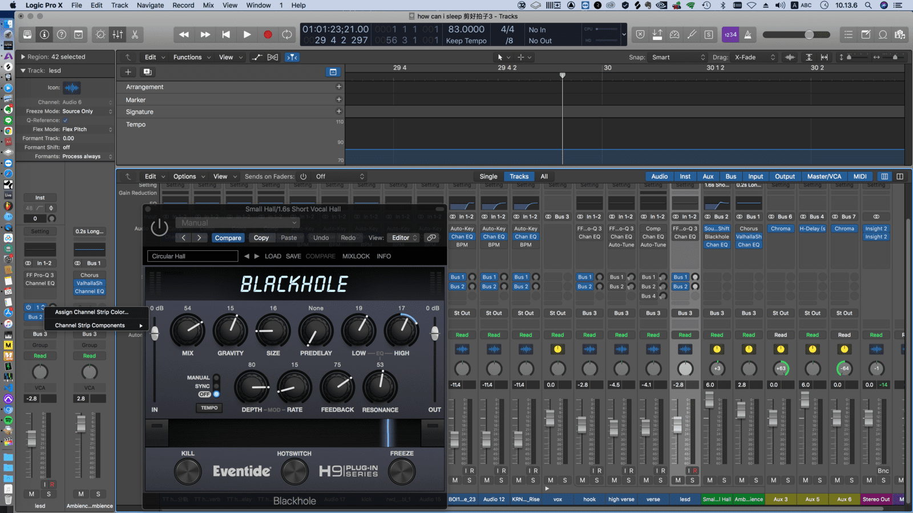Toggle Q-Reference checkbox in inspector
Screen dimensions: 913x513
pyautogui.click(x=65, y=120)
